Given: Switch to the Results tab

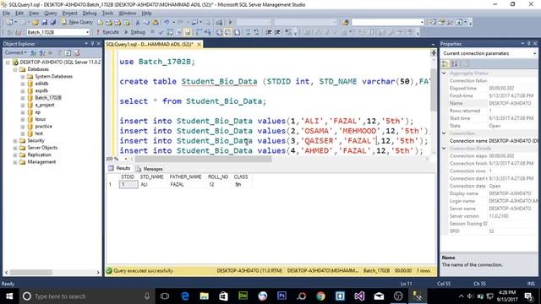Looking at the screenshot, I should (119, 168).
